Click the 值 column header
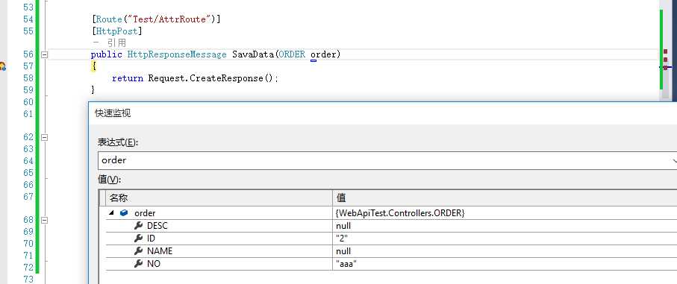Viewport: 677px width, 284px height. tap(505, 198)
